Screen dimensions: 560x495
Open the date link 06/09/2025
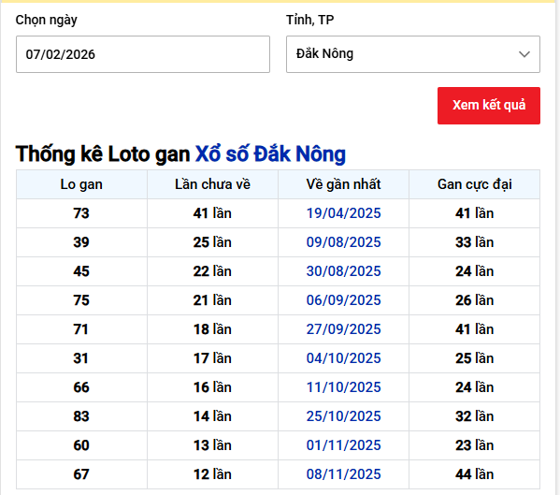click(343, 300)
